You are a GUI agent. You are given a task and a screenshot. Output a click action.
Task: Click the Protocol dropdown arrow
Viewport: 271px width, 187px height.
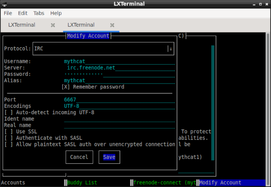[170, 49]
